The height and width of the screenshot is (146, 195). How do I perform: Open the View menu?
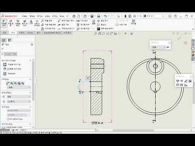click(40, 16)
